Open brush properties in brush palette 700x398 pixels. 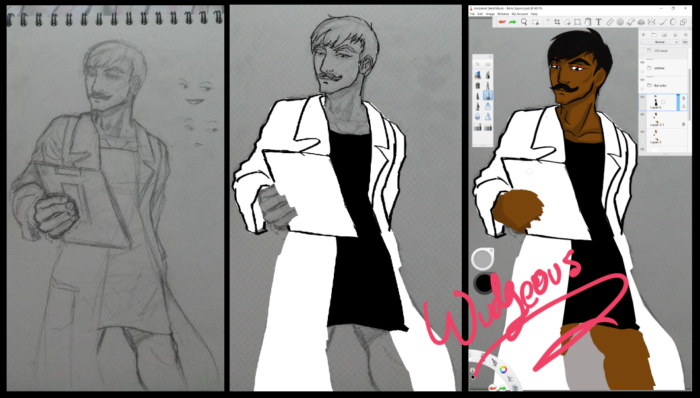point(478,64)
